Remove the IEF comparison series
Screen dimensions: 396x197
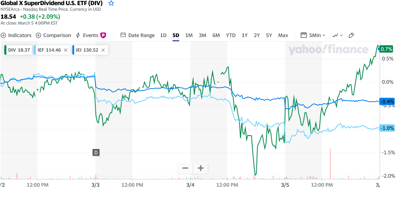65,50
